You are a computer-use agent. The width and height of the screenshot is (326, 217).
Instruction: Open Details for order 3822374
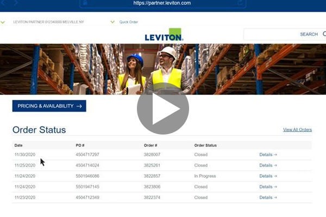pos(268,197)
